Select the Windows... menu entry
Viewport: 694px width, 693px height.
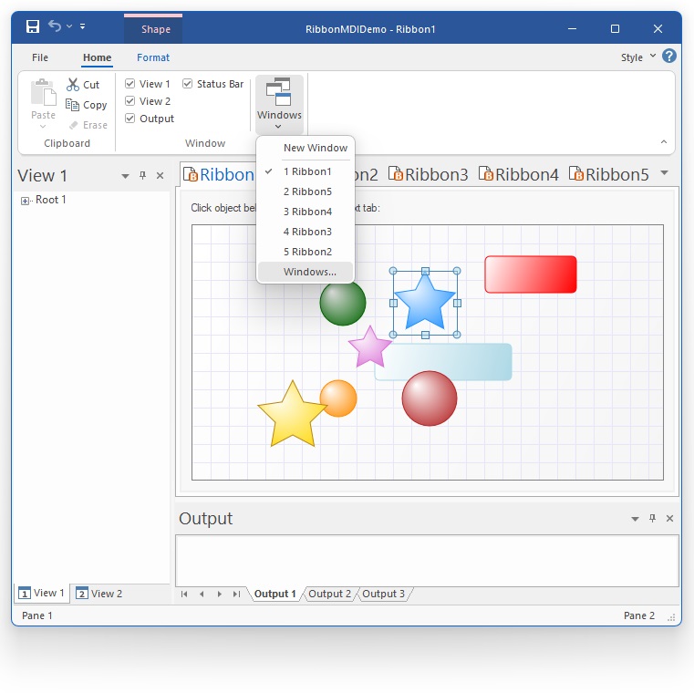point(309,272)
